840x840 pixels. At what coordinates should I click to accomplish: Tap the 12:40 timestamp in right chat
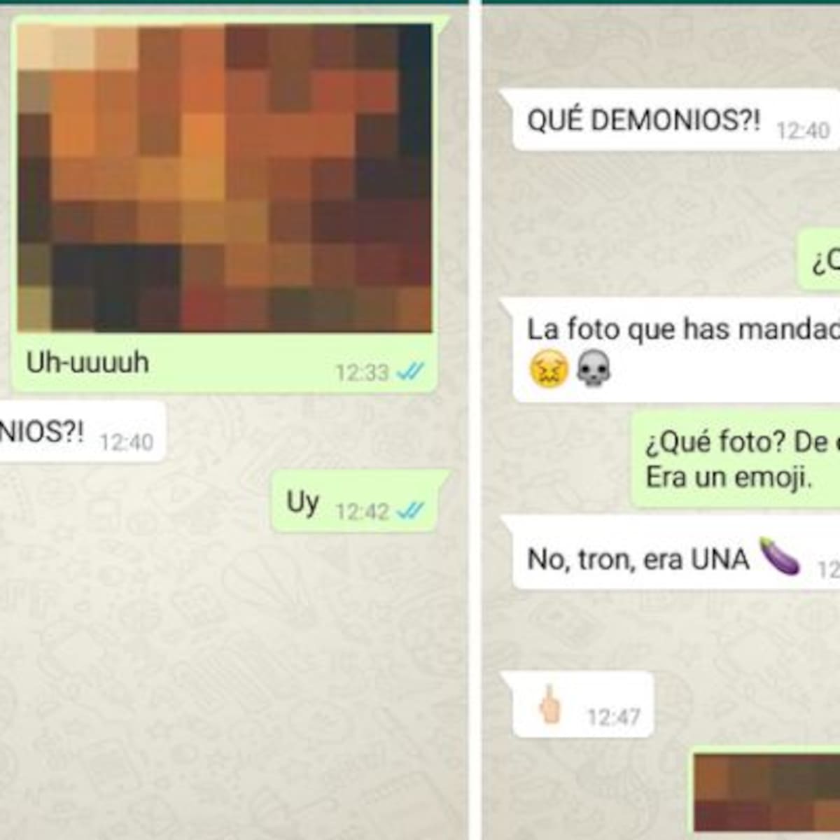coord(803,131)
